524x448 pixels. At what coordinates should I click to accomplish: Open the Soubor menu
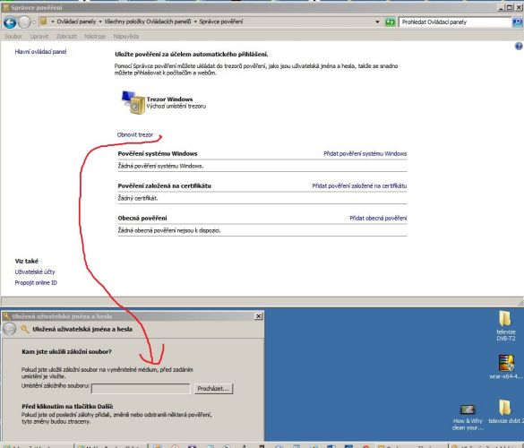[x=13, y=36]
